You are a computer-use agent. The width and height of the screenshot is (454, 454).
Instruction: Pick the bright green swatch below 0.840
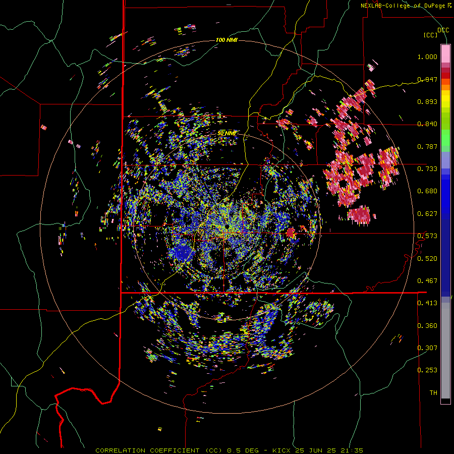pos(445,138)
